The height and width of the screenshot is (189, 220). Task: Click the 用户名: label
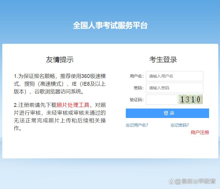[137, 76]
